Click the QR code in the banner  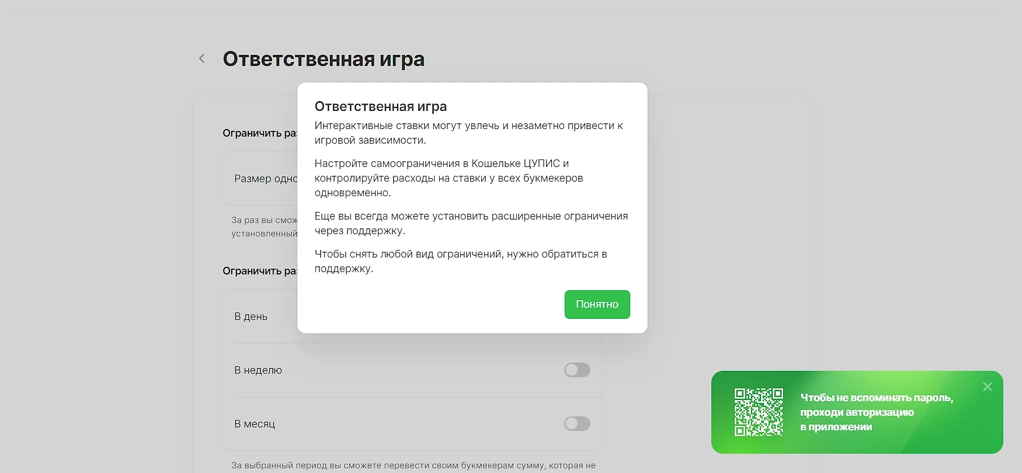[x=759, y=412]
